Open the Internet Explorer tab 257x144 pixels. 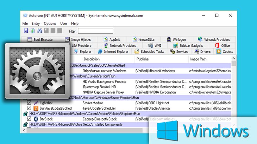coord(113,52)
